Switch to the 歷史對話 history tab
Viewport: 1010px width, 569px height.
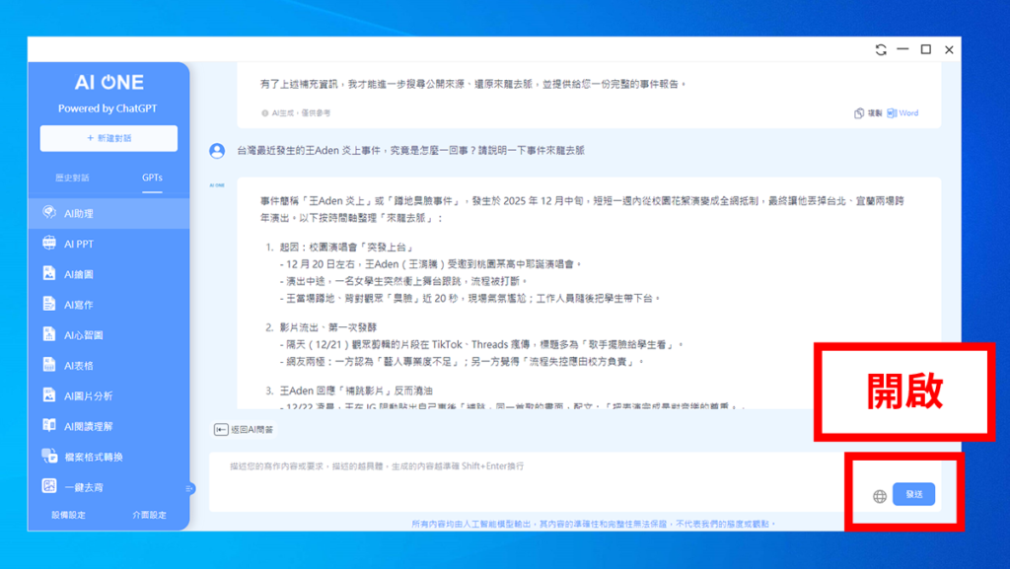[72, 178]
